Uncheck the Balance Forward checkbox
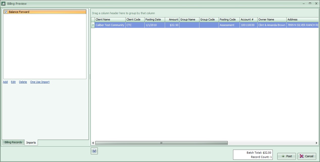320x162 pixels. pos(6,12)
